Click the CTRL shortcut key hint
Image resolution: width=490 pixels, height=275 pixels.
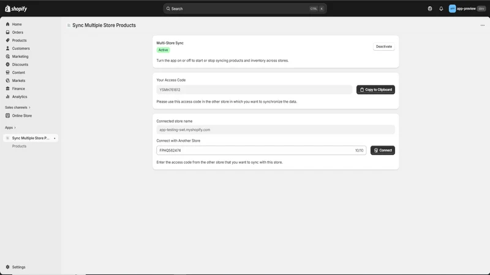click(x=314, y=9)
